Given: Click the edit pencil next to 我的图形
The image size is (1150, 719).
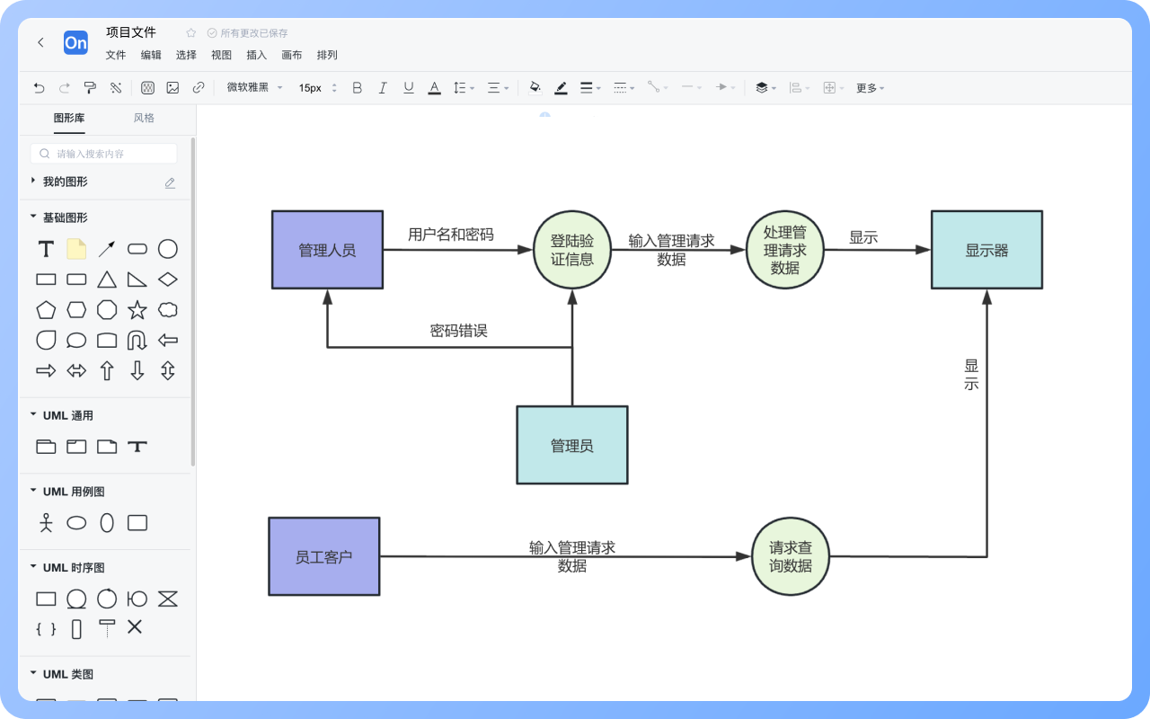Looking at the screenshot, I should [x=170, y=182].
